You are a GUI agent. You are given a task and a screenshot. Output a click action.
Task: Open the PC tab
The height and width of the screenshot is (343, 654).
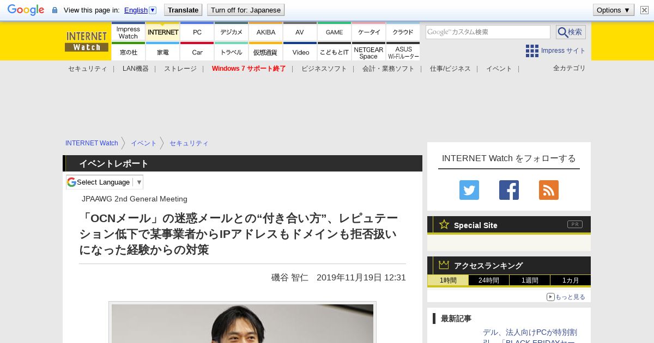[197, 32]
